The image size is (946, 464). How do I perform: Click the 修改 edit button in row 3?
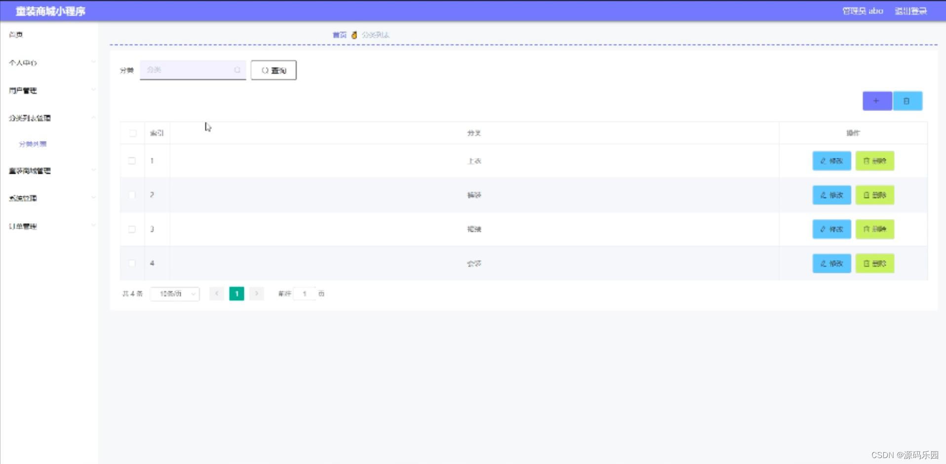[832, 229]
